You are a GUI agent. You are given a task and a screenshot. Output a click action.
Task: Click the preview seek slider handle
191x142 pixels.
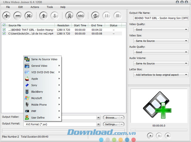(133, 130)
